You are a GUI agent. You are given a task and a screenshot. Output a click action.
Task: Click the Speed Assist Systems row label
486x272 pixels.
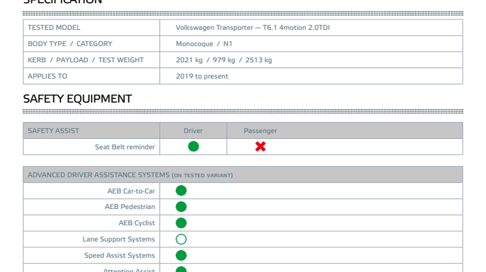tap(120, 255)
